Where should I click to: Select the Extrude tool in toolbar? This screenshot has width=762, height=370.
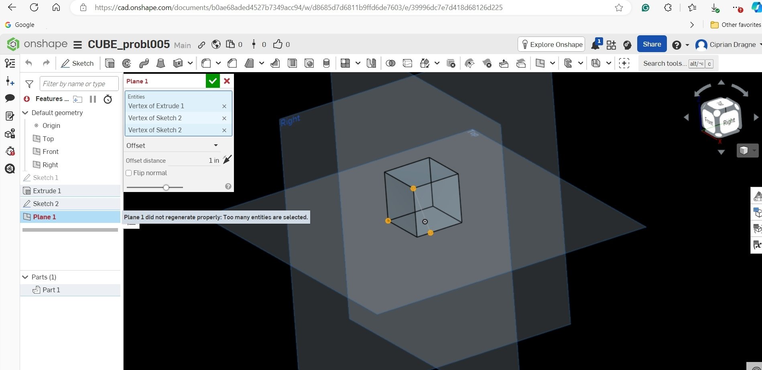pos(110,63)
